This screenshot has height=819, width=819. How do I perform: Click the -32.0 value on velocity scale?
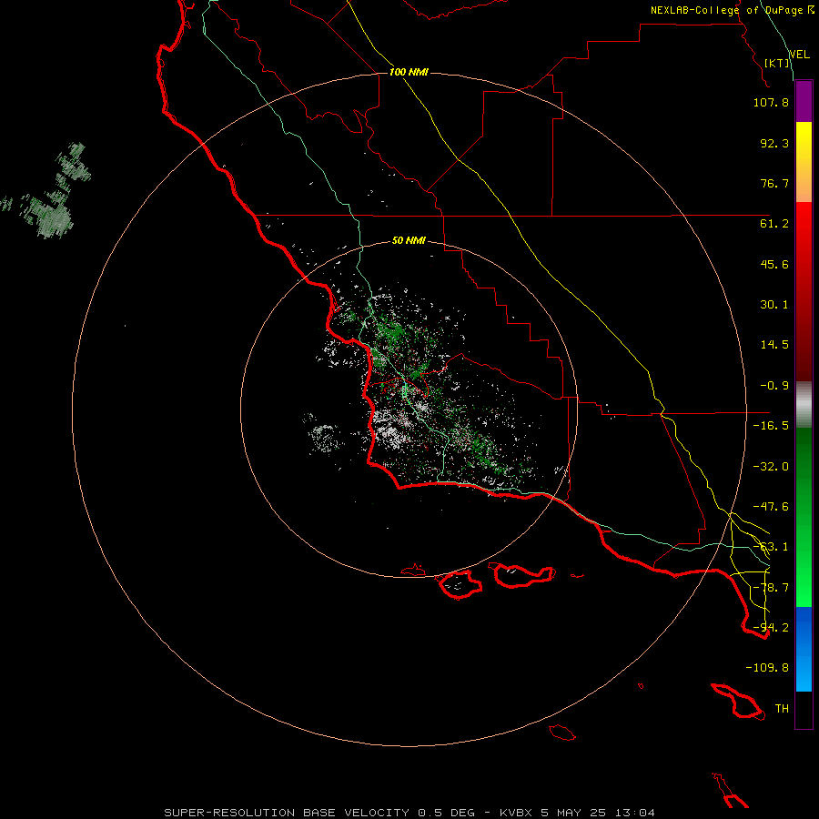(771, 467)
